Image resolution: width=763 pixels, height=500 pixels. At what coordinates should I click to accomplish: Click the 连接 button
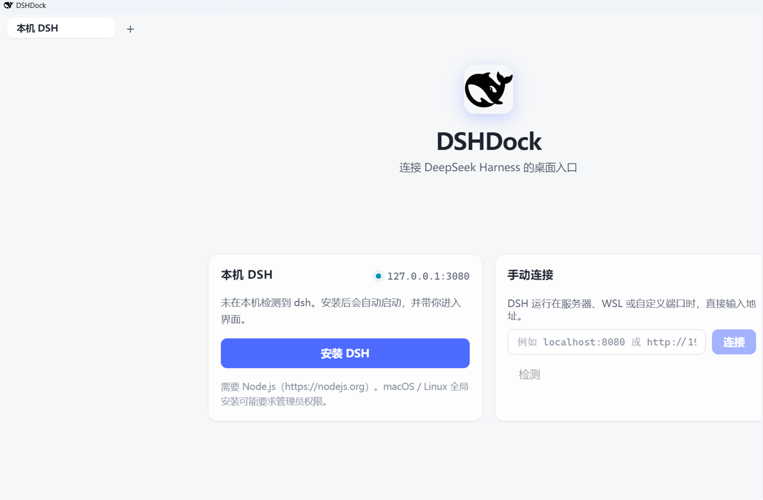point(734,342)
